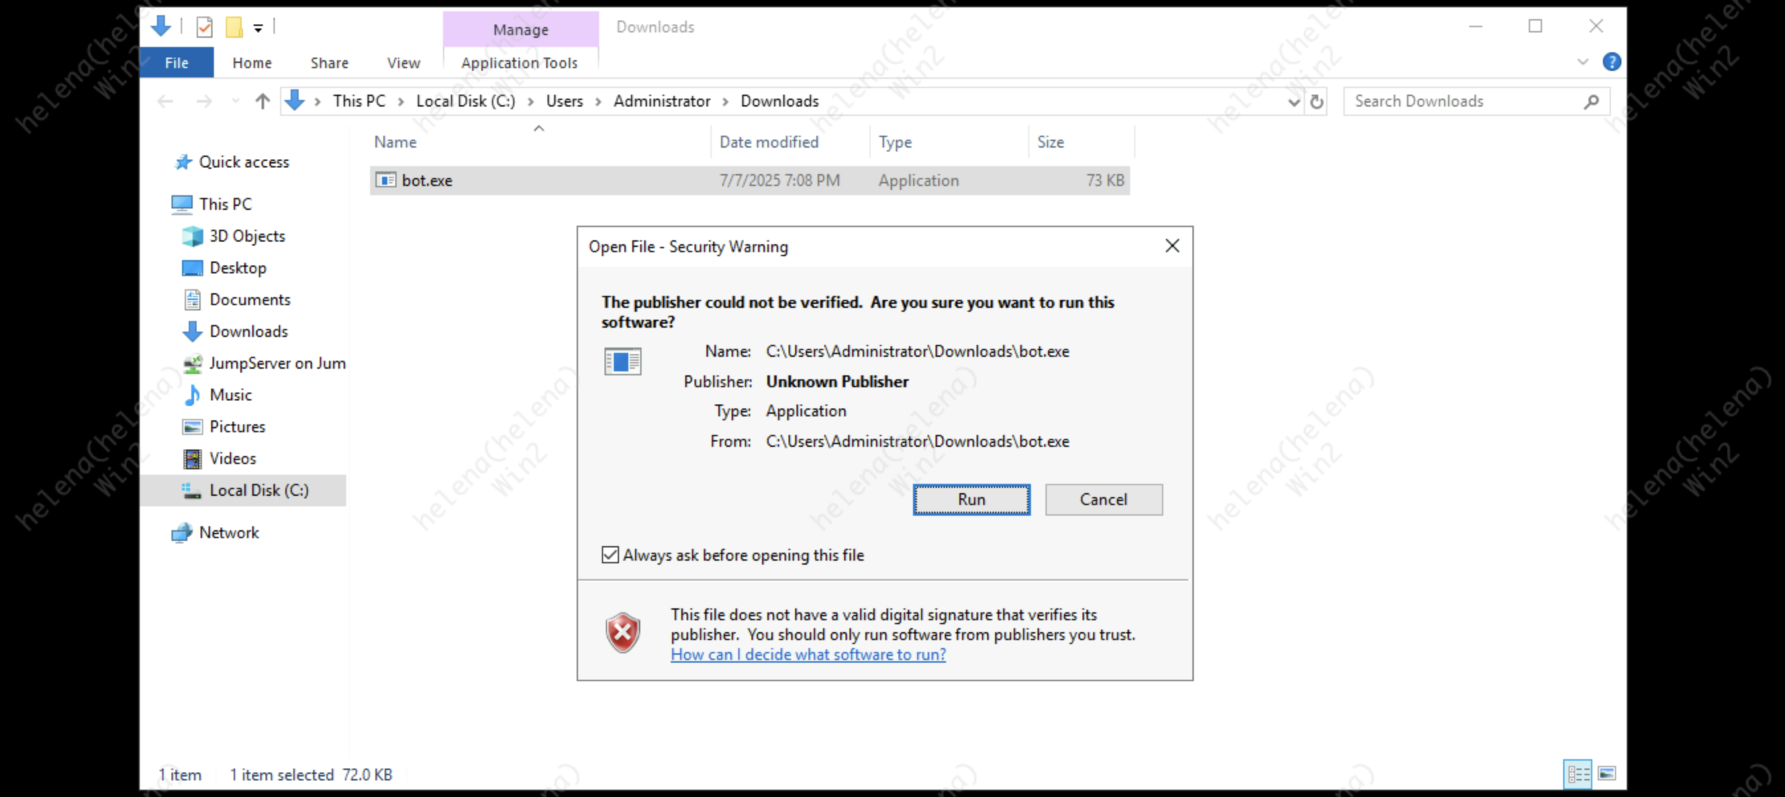This screenshot has height=797, width=1785.
Task: Select Local Disk (C:) in navigation pane
Action: [x=258, y=491]
